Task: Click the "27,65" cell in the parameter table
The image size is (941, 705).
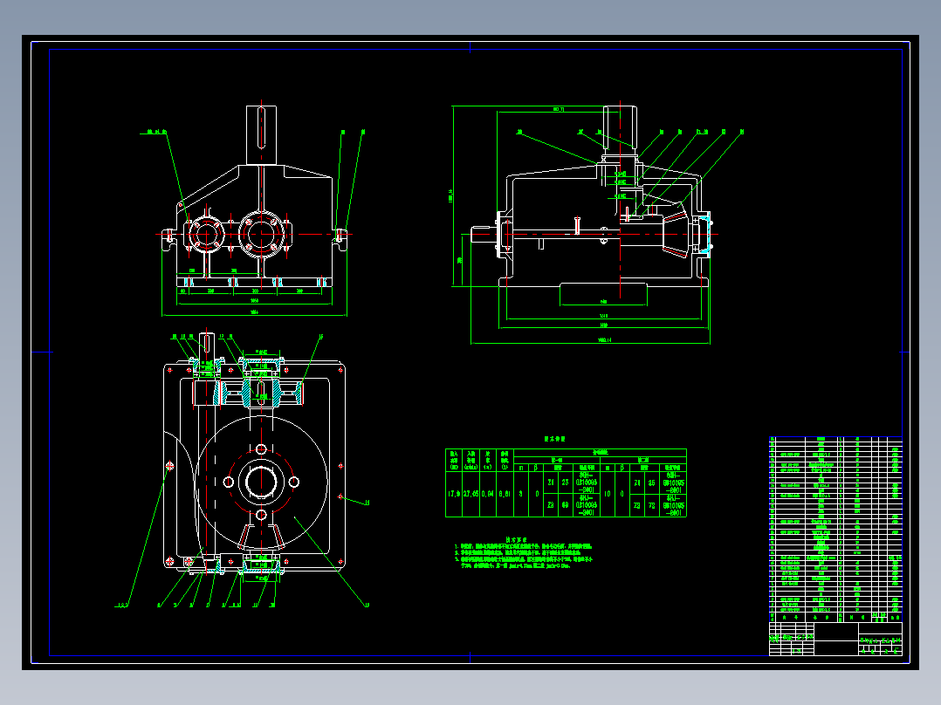Action: (x=471, y=494)
